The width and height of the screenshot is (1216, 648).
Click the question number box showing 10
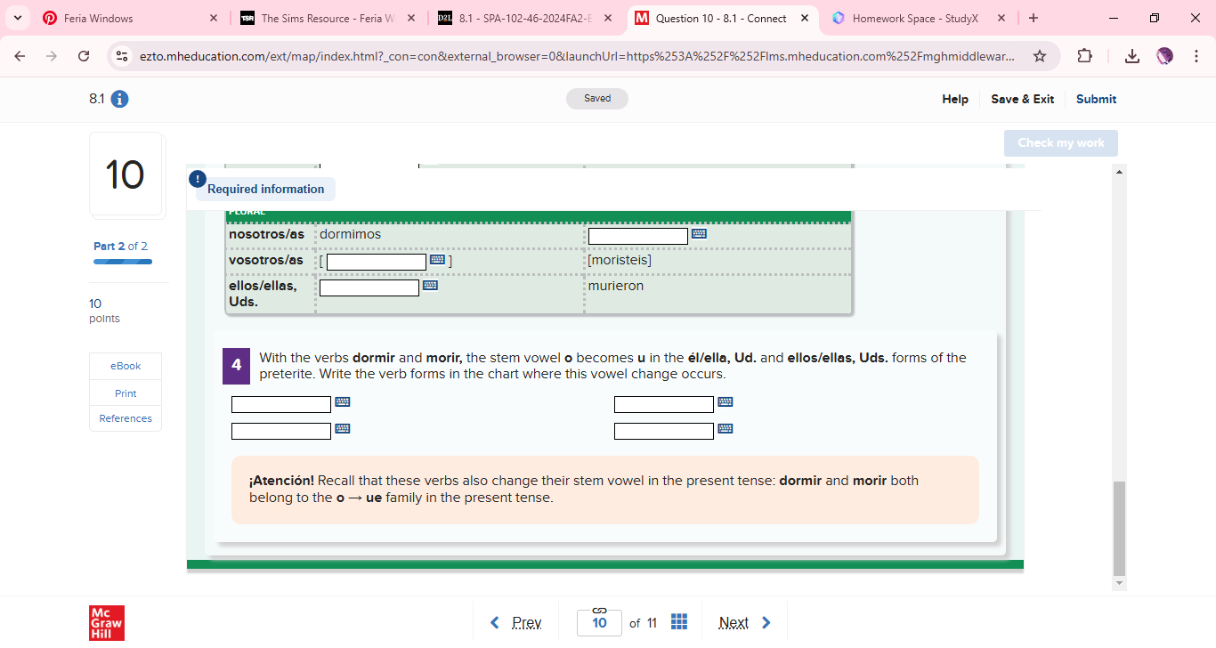599,623
